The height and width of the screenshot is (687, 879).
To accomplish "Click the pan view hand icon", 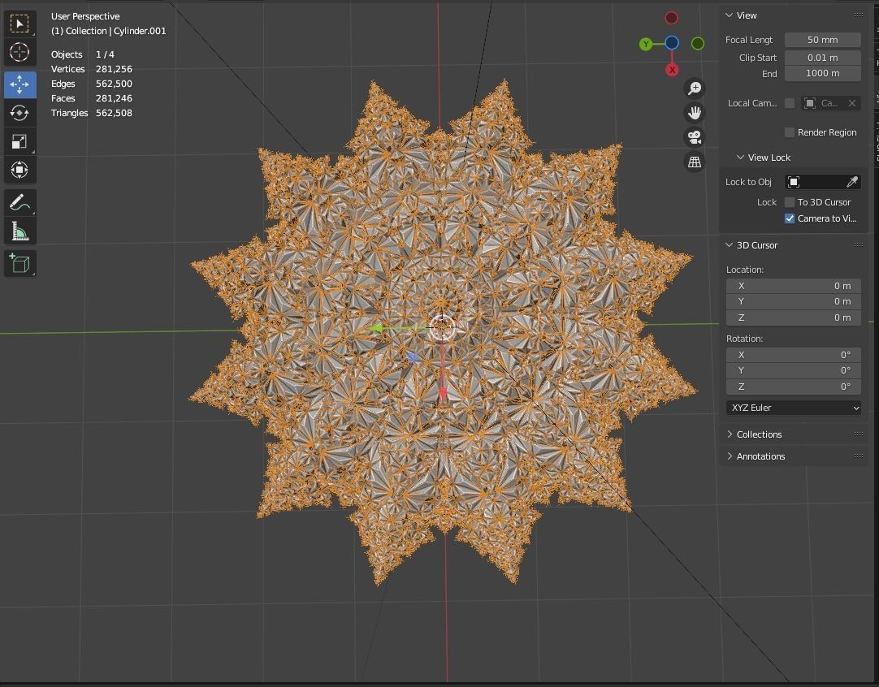I will click(695, 113).
